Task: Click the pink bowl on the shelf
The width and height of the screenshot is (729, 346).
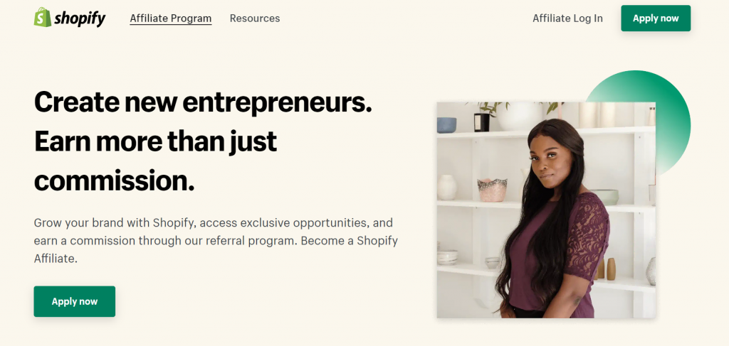Action: (492, 190)
